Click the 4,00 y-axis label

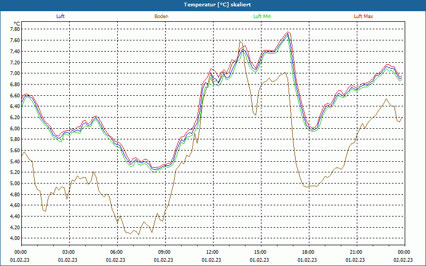14,238
